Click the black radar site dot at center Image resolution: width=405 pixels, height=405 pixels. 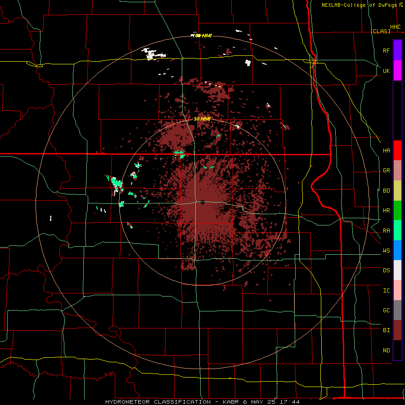(x=202, y=202)
